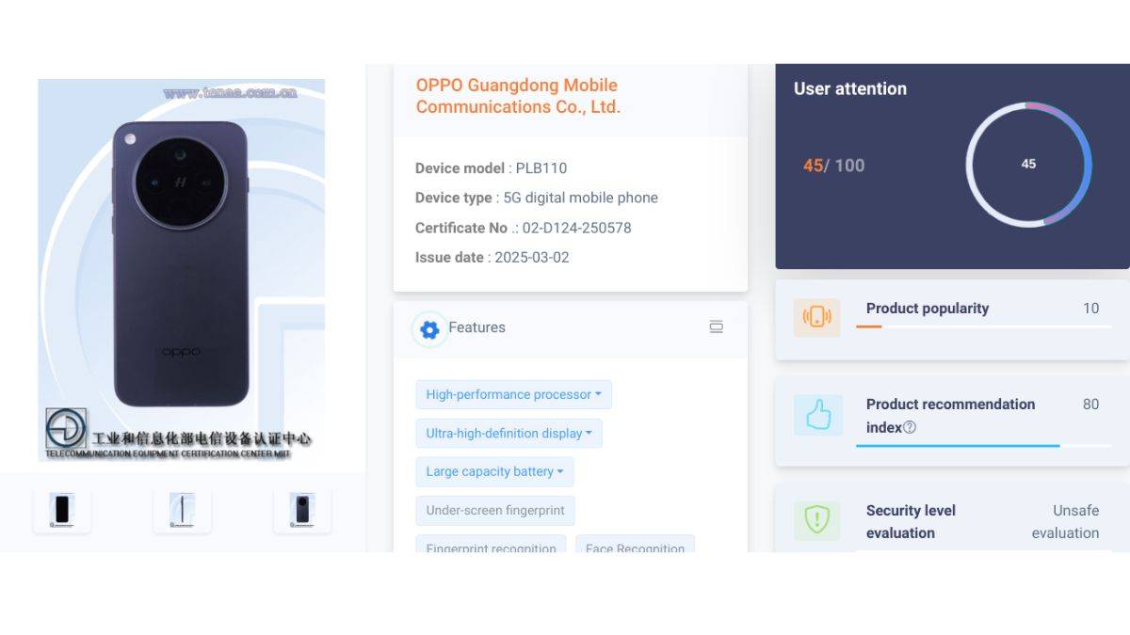Viewport: 1130px width, 635px height.
Task: Click the certification center logo on photo
Action: 66,429
